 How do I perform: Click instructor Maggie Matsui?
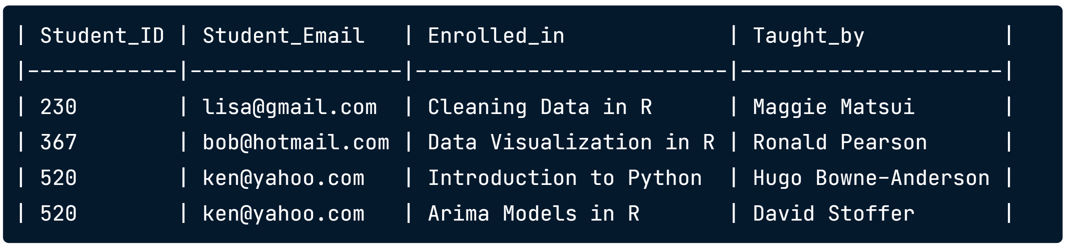tap(833, 107)
